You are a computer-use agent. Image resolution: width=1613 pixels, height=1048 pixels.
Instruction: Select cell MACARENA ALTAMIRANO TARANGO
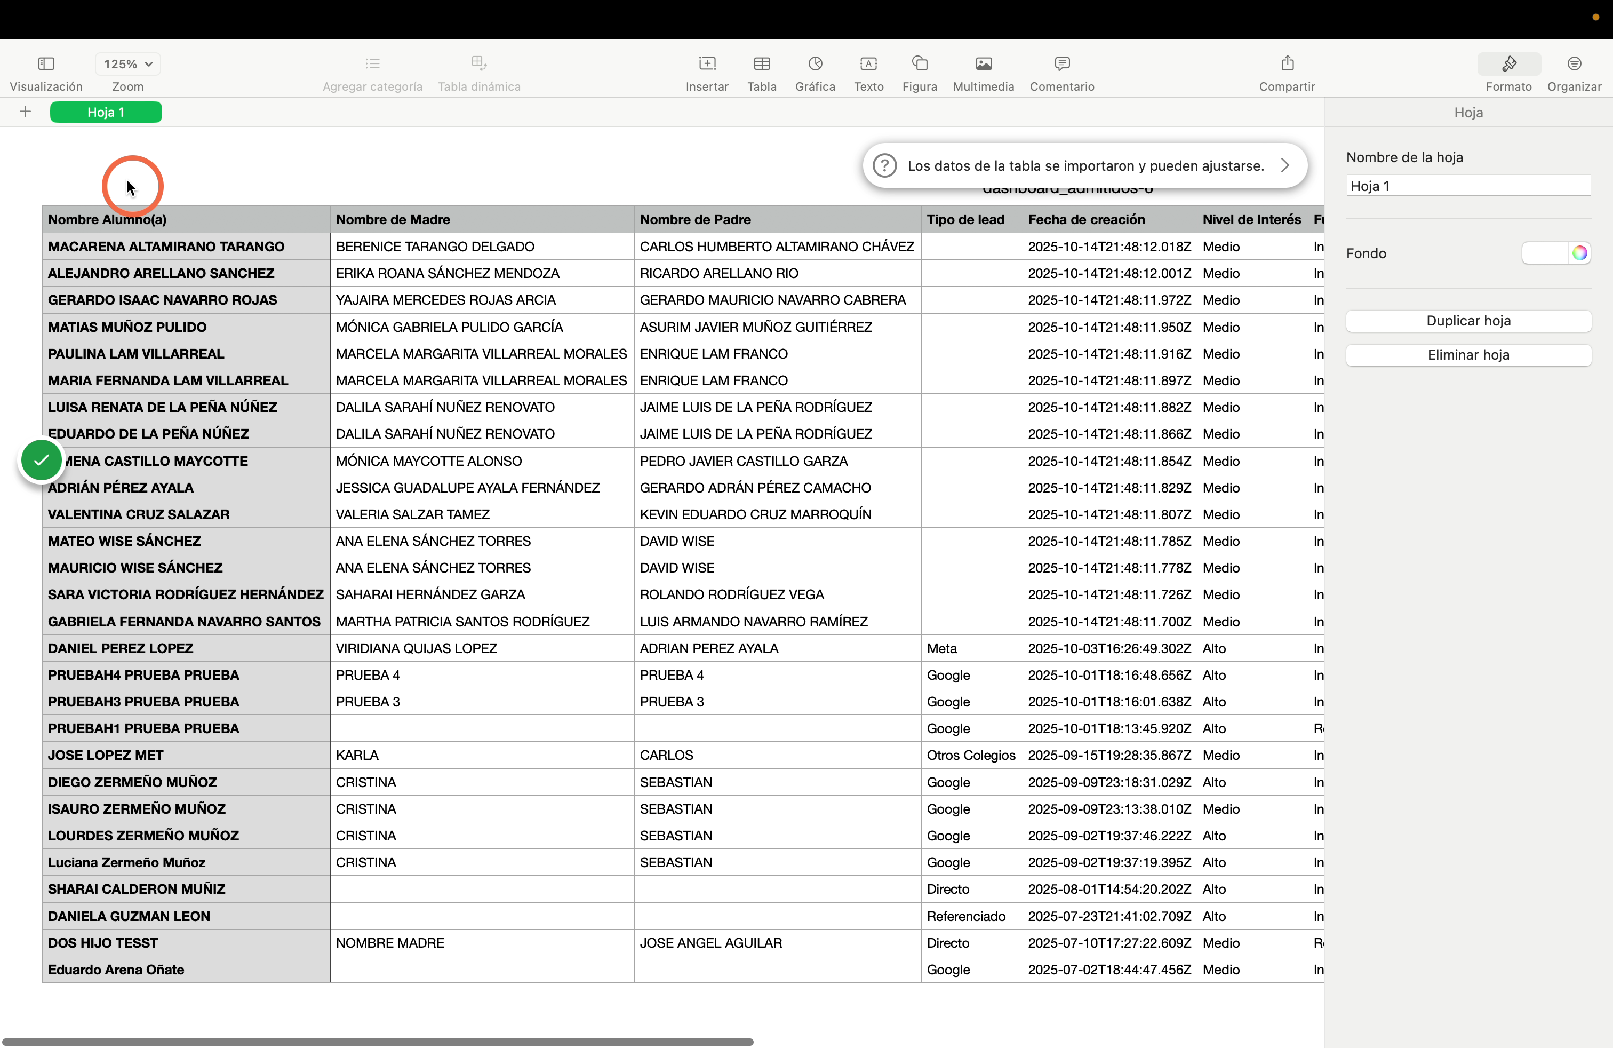[186, 247]
